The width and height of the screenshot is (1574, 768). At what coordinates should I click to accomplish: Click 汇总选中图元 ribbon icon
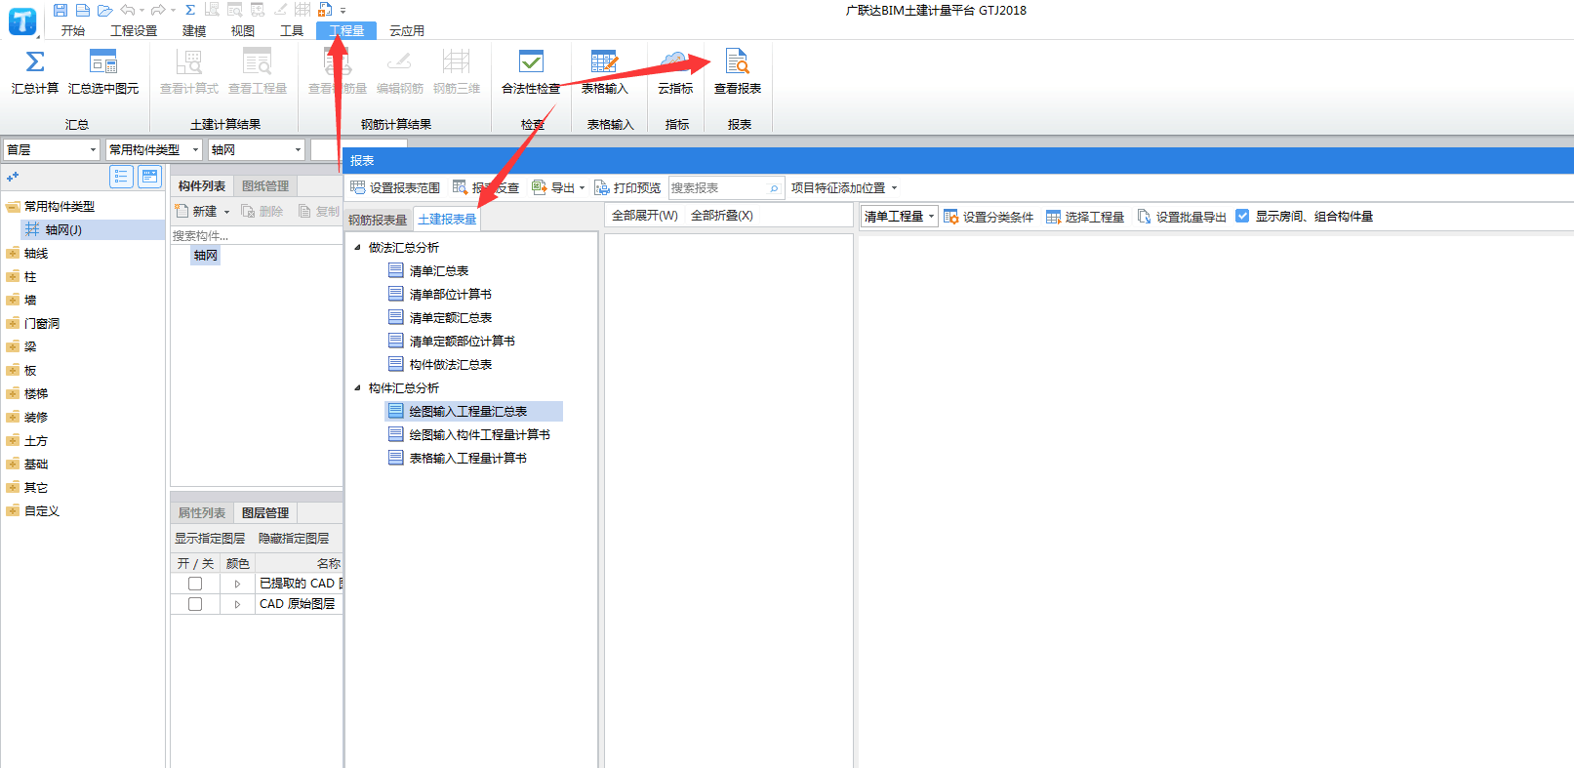[103, 72]
